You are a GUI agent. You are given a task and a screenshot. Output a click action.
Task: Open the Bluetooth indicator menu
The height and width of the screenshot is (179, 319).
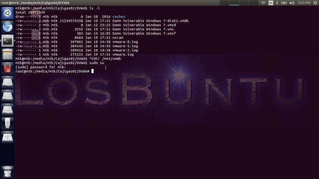pyautogui.click(x=277, y=3)
